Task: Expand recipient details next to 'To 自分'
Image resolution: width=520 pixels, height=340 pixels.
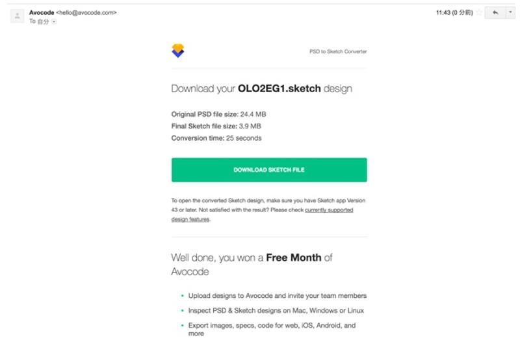Action: tap(54, 21)
